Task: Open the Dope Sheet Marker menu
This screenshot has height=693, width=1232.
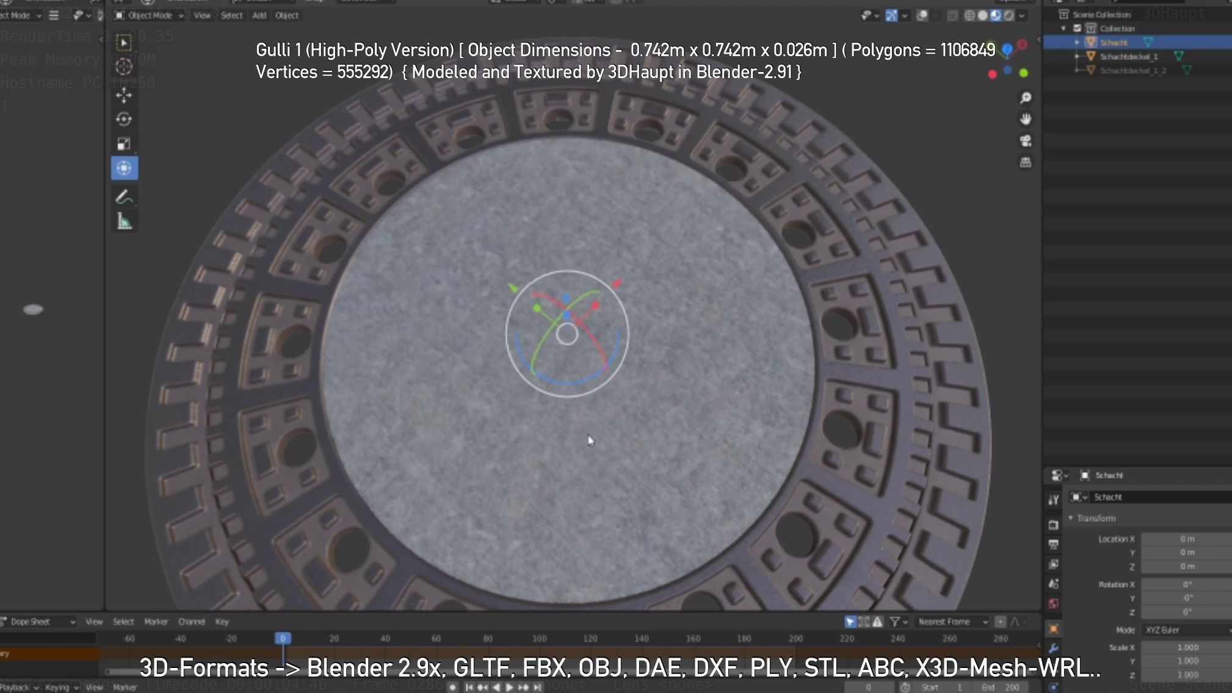Action: click(x=156, y=622)
